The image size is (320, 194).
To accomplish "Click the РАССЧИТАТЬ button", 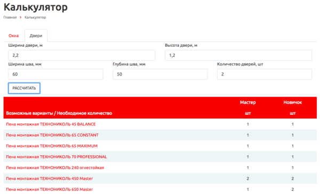I will click(24, 88).
